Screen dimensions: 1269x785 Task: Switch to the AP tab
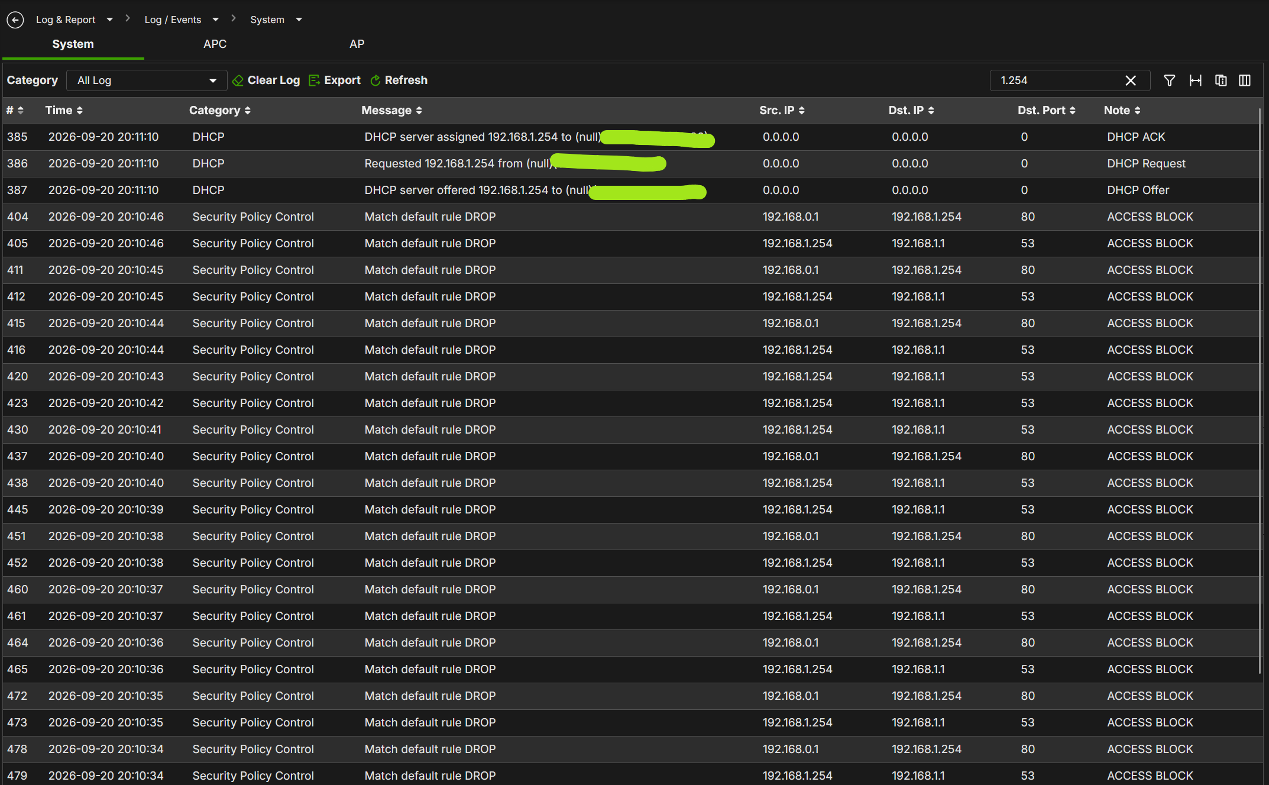click(x=357, y=44)
